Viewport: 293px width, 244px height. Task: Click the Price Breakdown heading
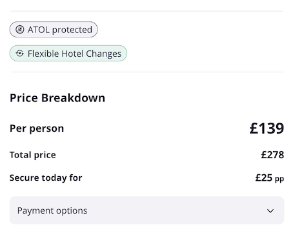click(x=57, y=98)
